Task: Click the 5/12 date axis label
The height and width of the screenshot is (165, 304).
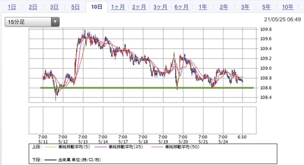Action: click(x=63, y=142)
